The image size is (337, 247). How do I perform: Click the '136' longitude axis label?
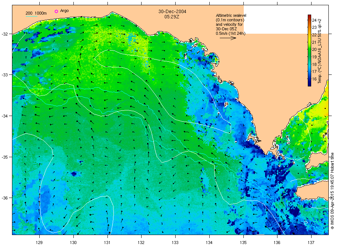pyautogui.click(x=277, y=243)
